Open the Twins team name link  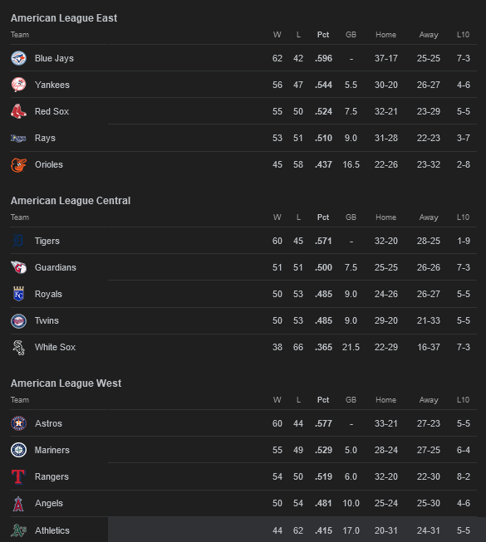tap(47, 320)
